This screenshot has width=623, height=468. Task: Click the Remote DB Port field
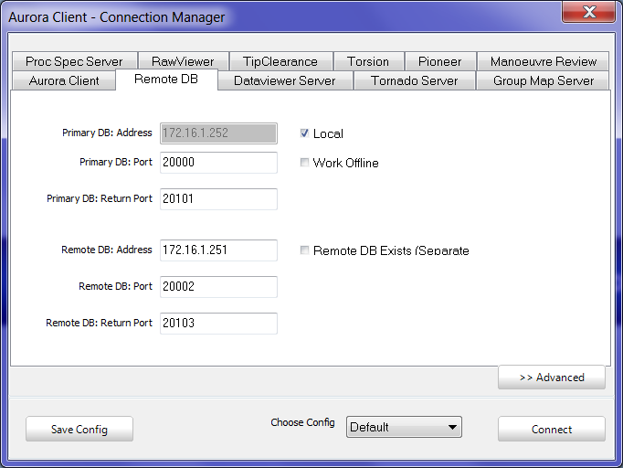tap(218, 287)
